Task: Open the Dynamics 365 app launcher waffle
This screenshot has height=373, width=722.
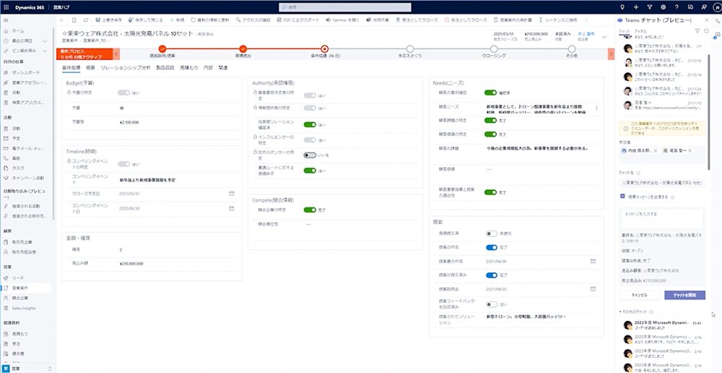Action: tap(6, 7)
